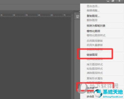Select 启用矢量蒙版 item
The width and height of the screenshot is (124, 99).
95,45
